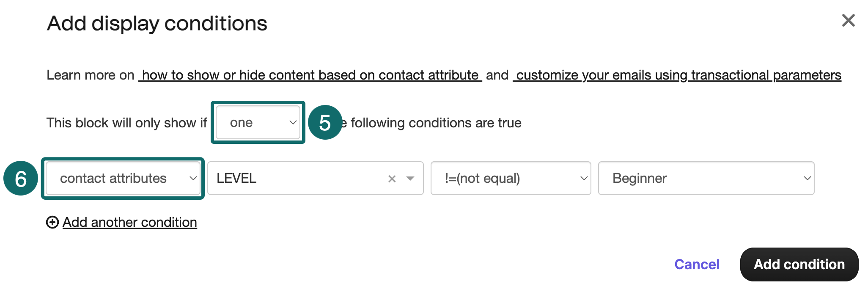Open the 'contact attributes' dropdown
The height and width of the screenshot is (292, 868).
pyautogui.click(x=123, y=178)
